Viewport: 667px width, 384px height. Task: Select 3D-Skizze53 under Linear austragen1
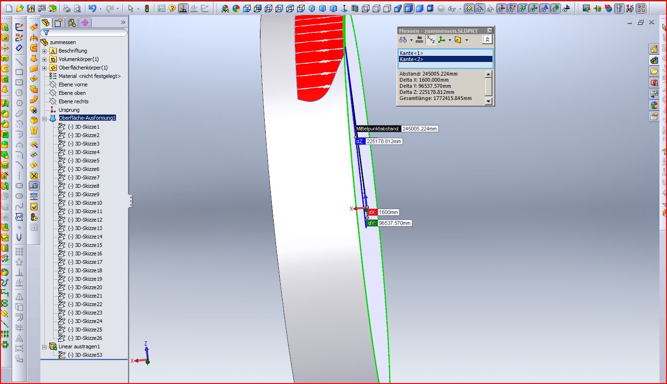[85, 355]
